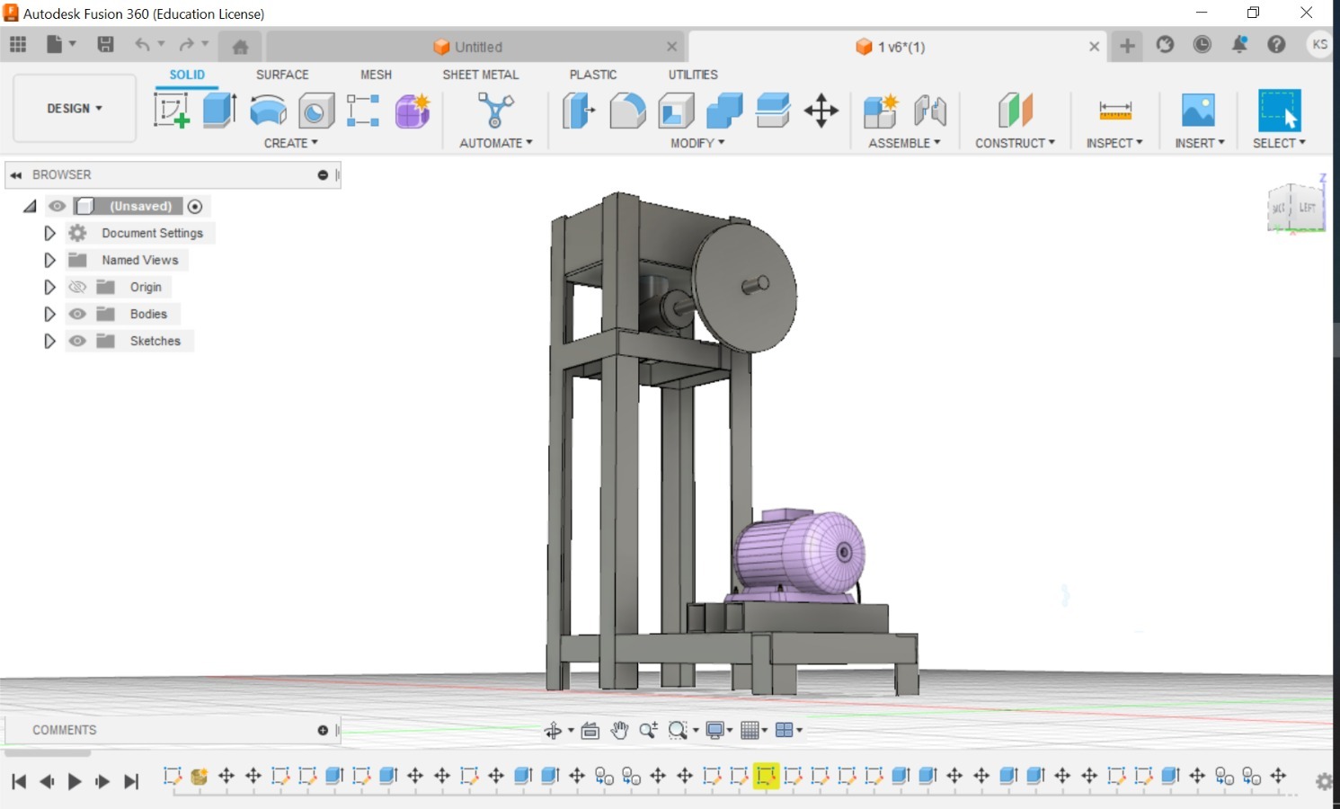Select the Press Pull tool
The height and width of the screenshot is (809, 1340).
pyautogui.click(x=579, y=111)
